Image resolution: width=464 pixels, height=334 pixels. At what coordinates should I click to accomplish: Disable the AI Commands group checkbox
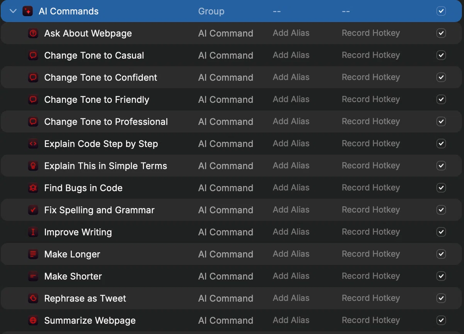pyautogui.click(x=441, y=11)
